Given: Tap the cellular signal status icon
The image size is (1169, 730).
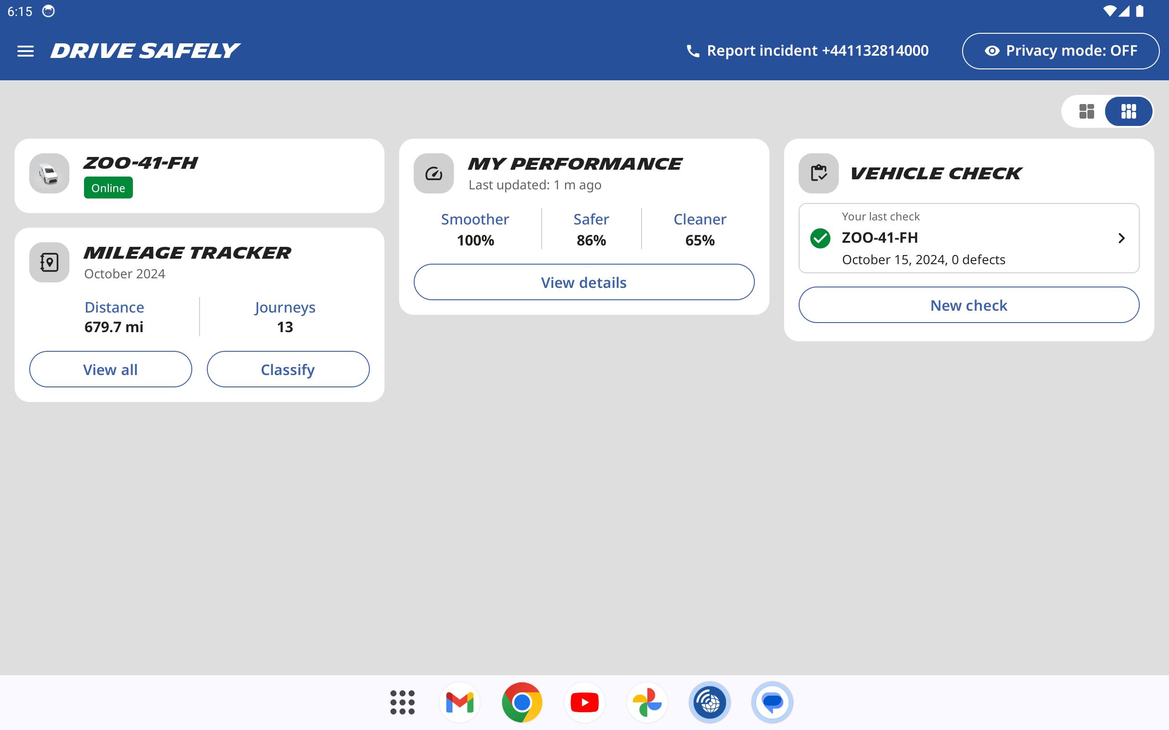Looking at the screenshot, I should point(1124,11).
